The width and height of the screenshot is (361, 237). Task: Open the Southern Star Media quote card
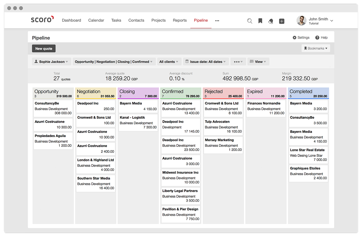(96, 183)
